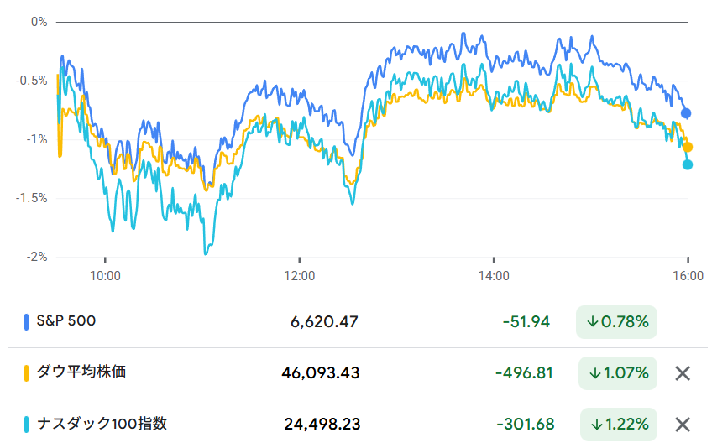Click the yellow ダウ平均株価 color marker
Image resolution: width=712 pixels, height=448 pixels.
point(26,372)
